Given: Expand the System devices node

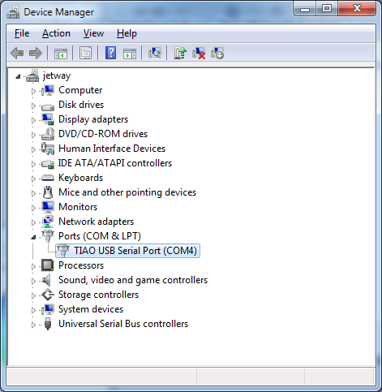Looking at the screenshot, I should [x=33, y=310].
